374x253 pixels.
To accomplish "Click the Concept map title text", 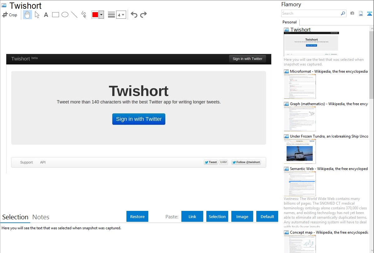I will tap(329, 232).
